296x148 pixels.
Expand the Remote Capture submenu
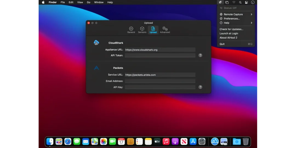coord(236,14)
